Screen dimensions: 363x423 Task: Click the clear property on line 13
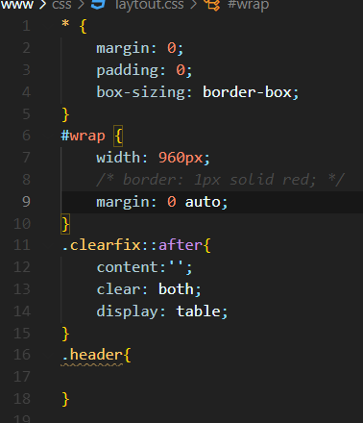click(118, 289)
